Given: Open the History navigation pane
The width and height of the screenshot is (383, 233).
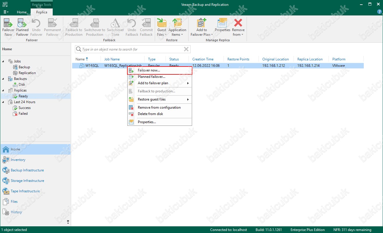Looking at the screenshot, I should [x=35, y=212].
